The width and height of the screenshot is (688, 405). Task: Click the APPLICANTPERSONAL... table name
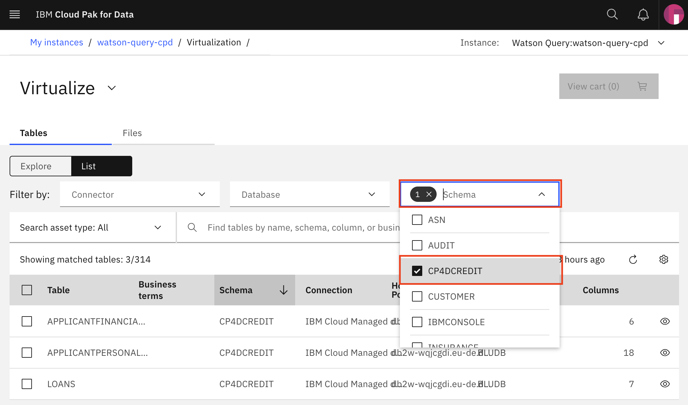[97, 353]
